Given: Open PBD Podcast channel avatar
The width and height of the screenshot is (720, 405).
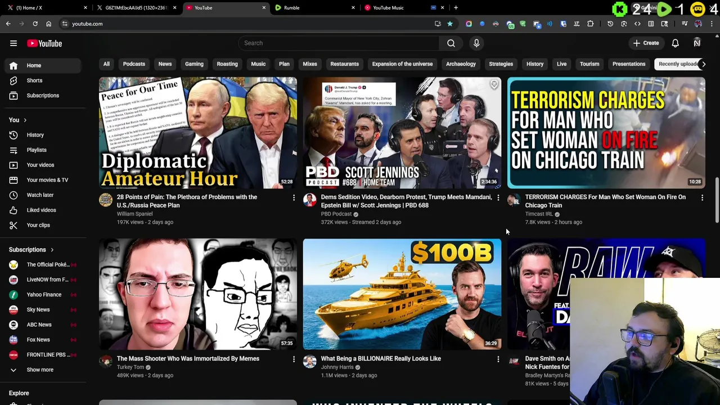Looking at the screenshot, I should (310, 200).
